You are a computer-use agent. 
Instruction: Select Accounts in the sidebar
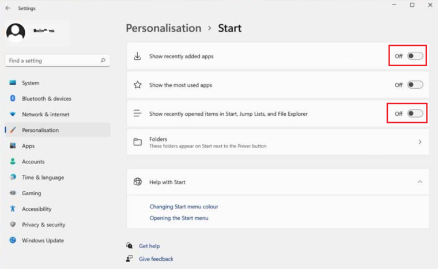[x=33, y=162]
